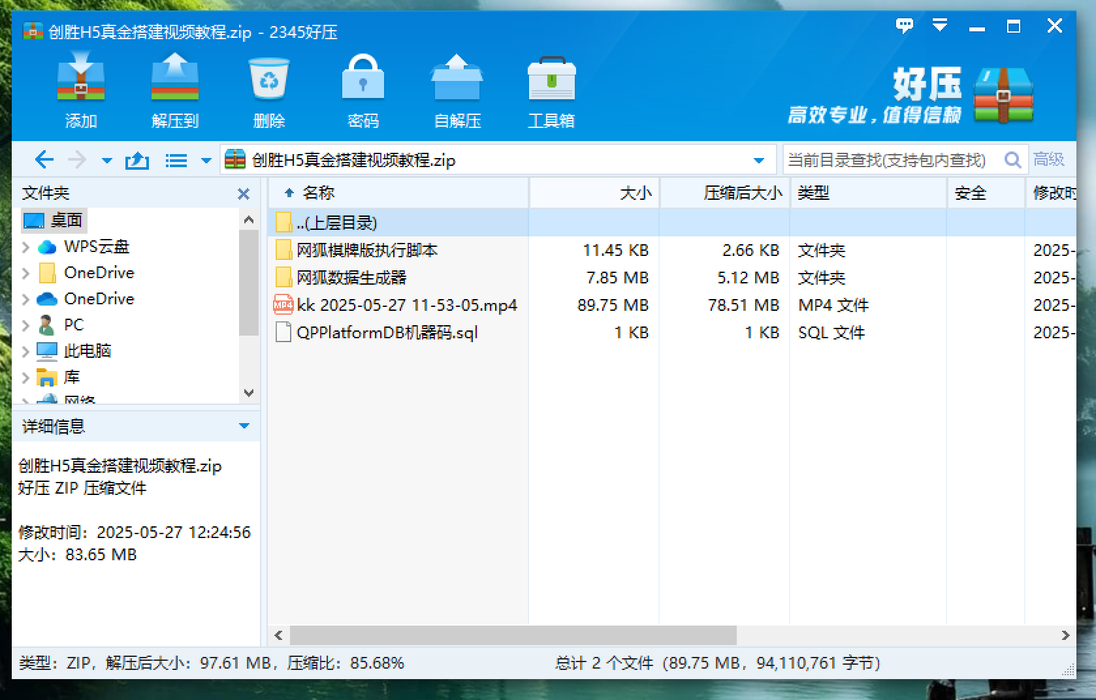
Task: Click the folder tree vertical scrollbar thumb
Action: pos(249,282)
